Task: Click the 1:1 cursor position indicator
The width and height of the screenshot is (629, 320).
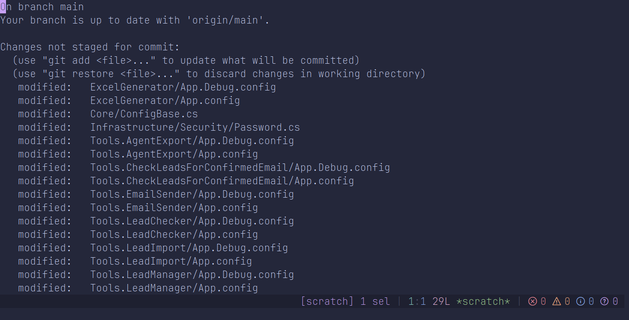Action: 417,302
